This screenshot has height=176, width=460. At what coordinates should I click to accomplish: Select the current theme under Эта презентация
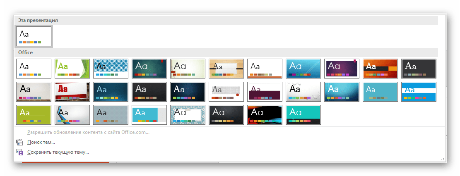(34, 36)
